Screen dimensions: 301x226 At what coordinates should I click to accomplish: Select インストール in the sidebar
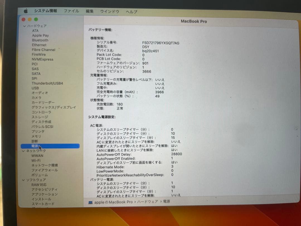click(x=41, y=199)
